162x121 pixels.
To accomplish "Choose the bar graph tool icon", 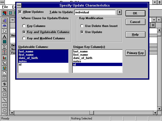I will [x=4, y=57].
